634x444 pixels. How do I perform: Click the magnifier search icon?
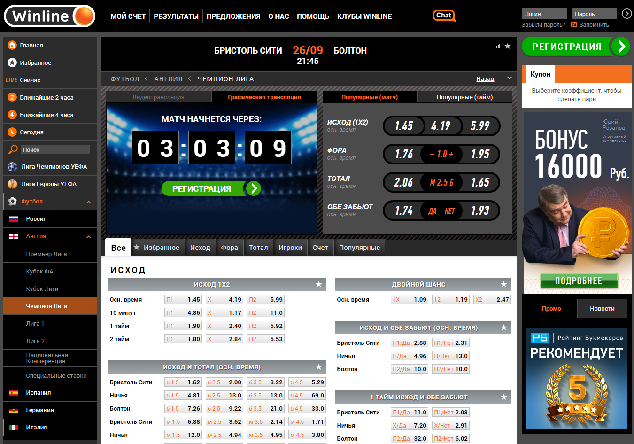click(x=13, y=149)
